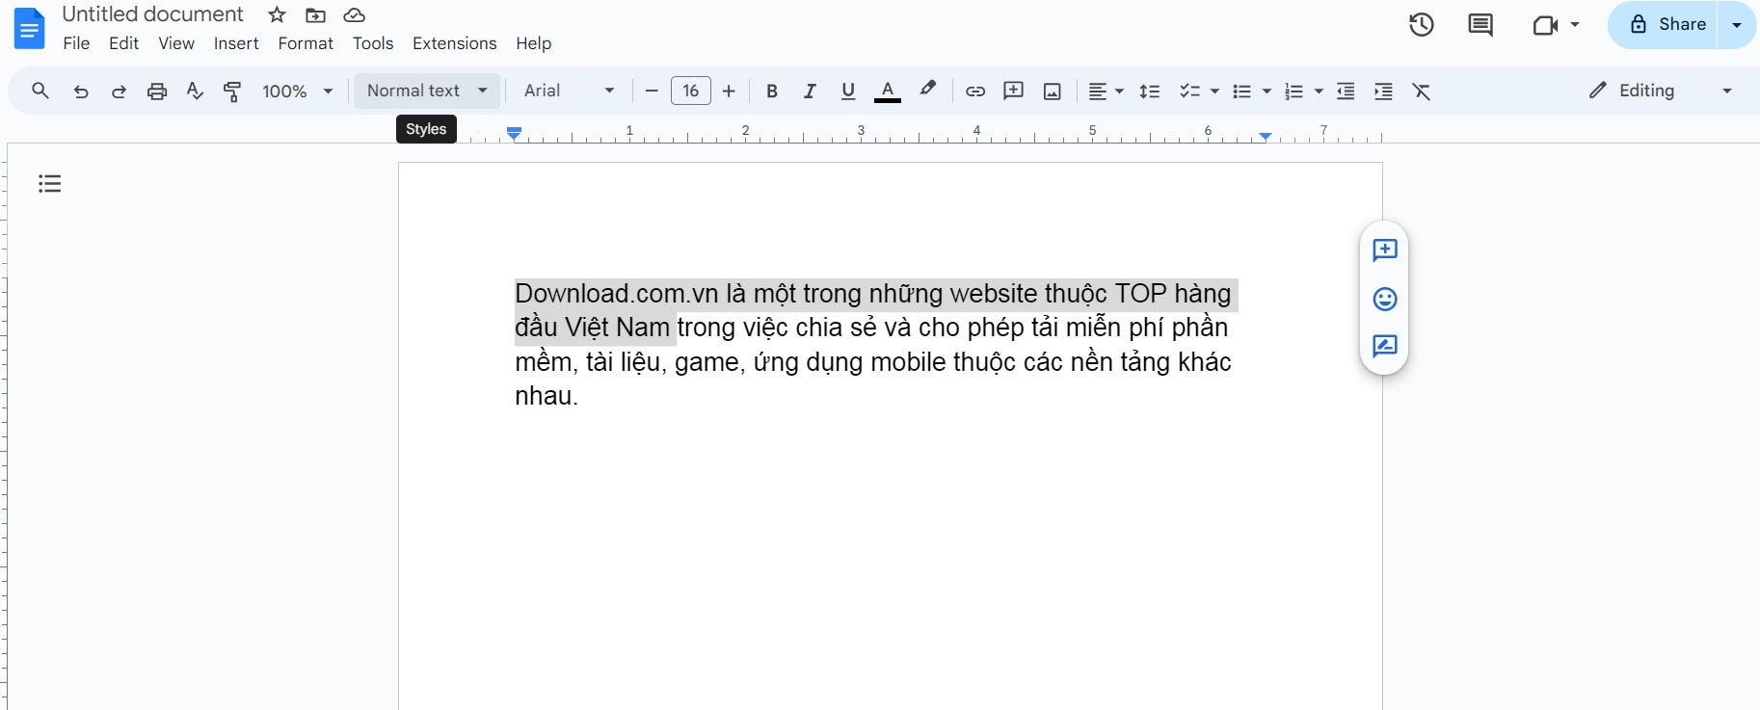Click the suggest edits icon
The height and width of the screenshot is (710, 1760).
1384,346
